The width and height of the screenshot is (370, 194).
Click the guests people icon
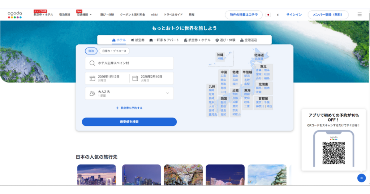pyautogui.click(x=92, y=93)
